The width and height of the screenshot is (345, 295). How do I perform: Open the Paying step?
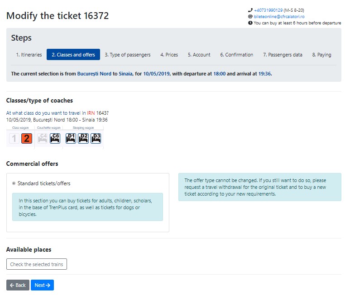point(321,55)
